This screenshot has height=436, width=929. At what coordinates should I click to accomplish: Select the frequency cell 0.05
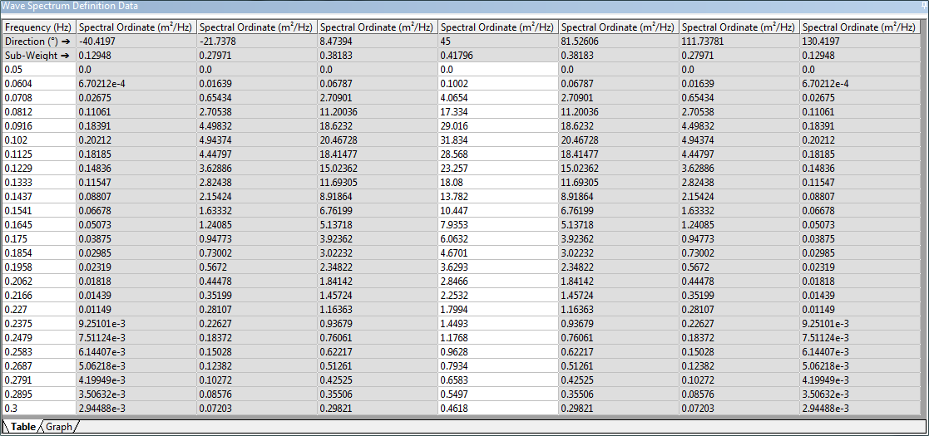[38, 70]
